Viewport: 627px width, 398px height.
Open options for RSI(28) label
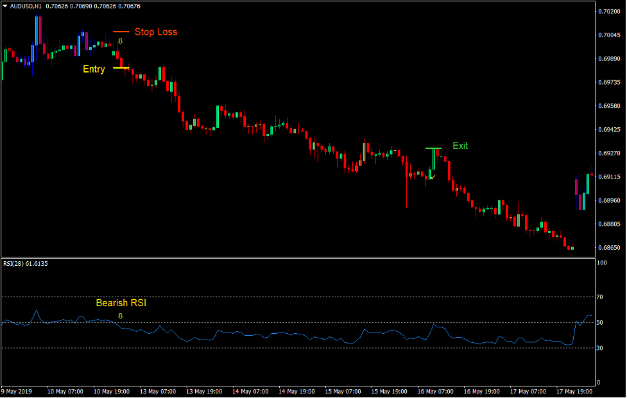pos(14,263)
